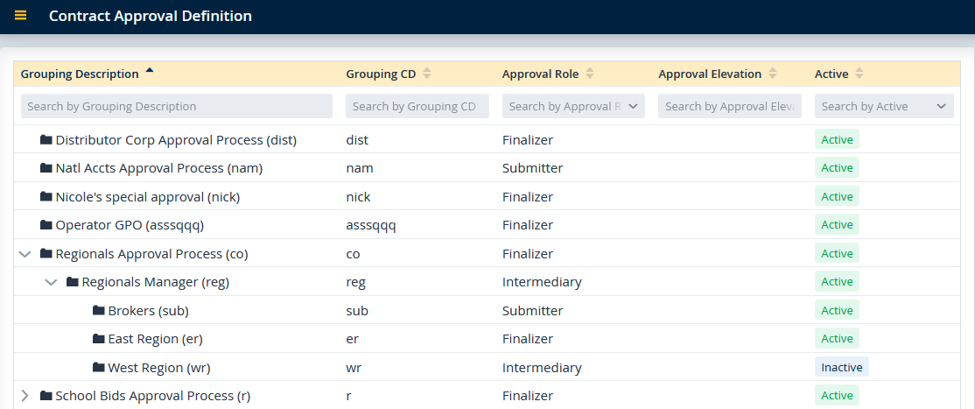Click the Approval Role column header
975x409 pixels.
click(x=540, y=74)
